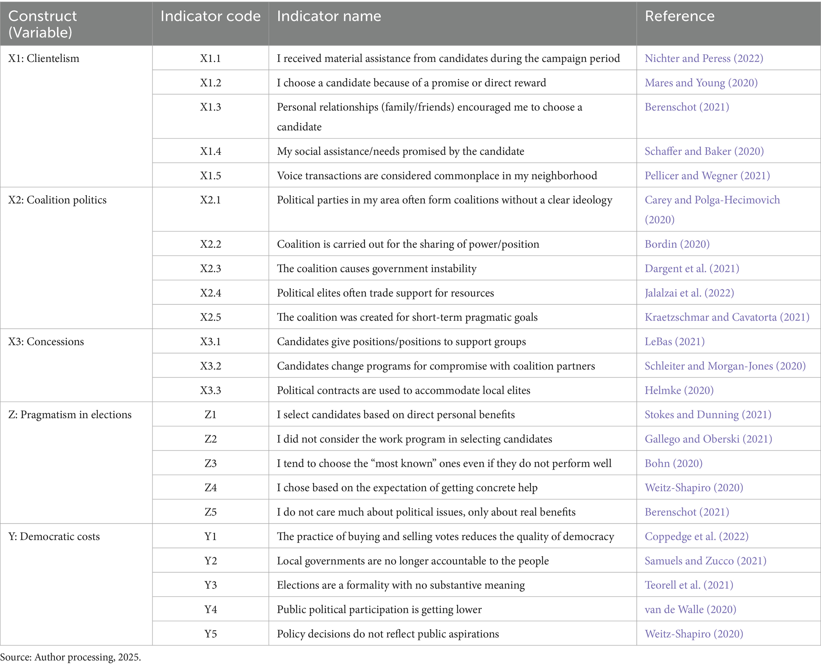
Task: Follow the Samuels and Zucco (2021) link
Action: (705, 561)
